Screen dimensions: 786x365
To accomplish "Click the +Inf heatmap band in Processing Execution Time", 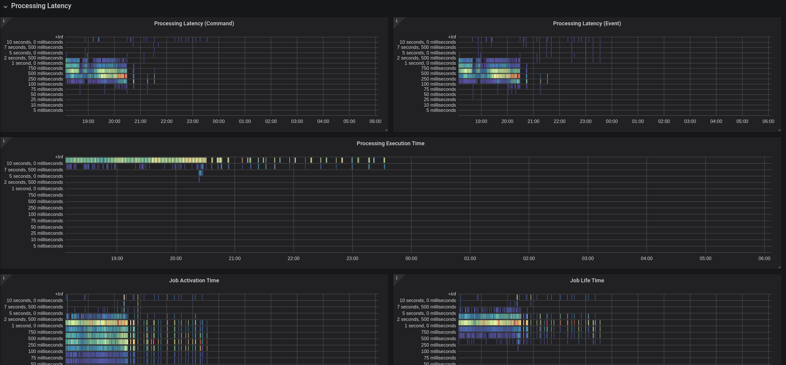I will point(136,160).
